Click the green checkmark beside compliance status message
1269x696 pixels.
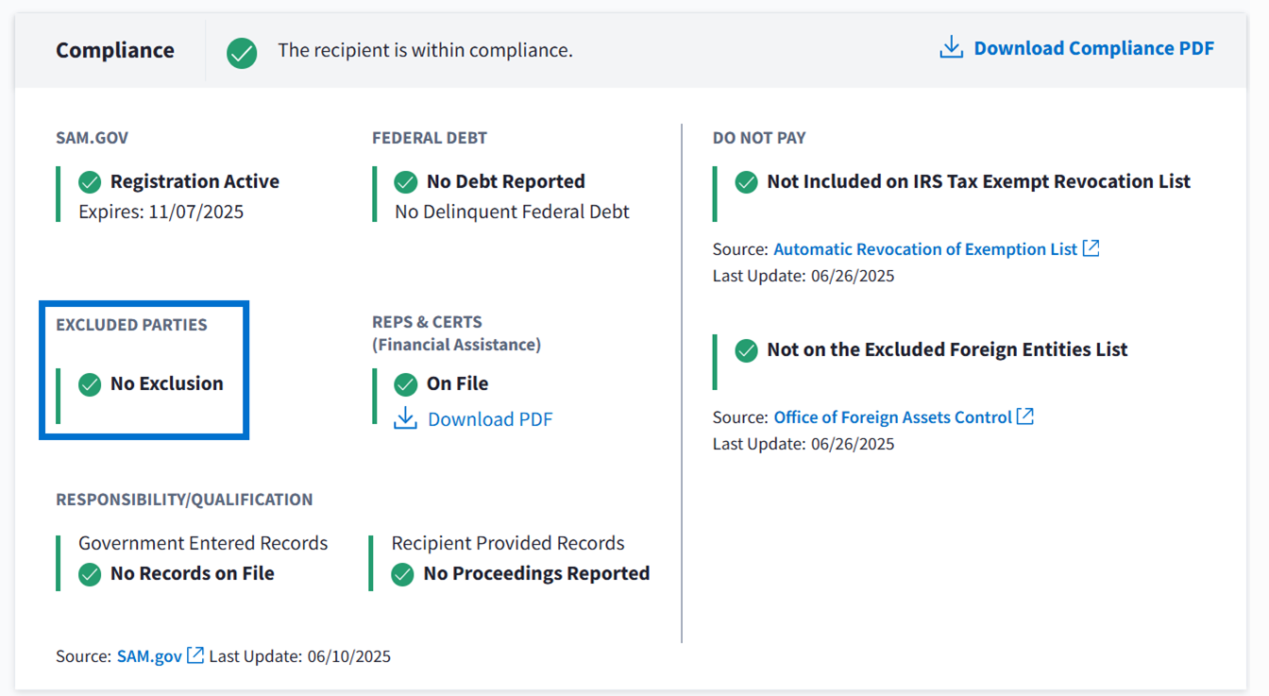point(242,51)
